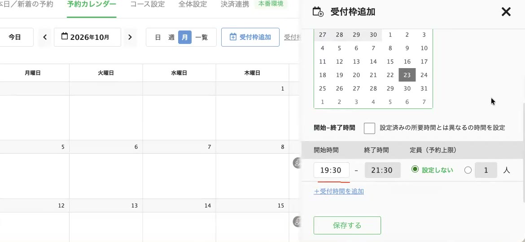Click the 火曜日 column header
Screen dimensions: 525x242
point(106,73)
